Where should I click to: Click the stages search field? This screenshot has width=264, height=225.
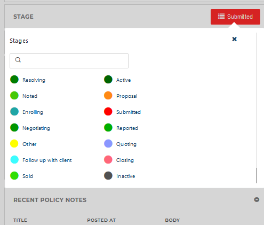(69, 61)
